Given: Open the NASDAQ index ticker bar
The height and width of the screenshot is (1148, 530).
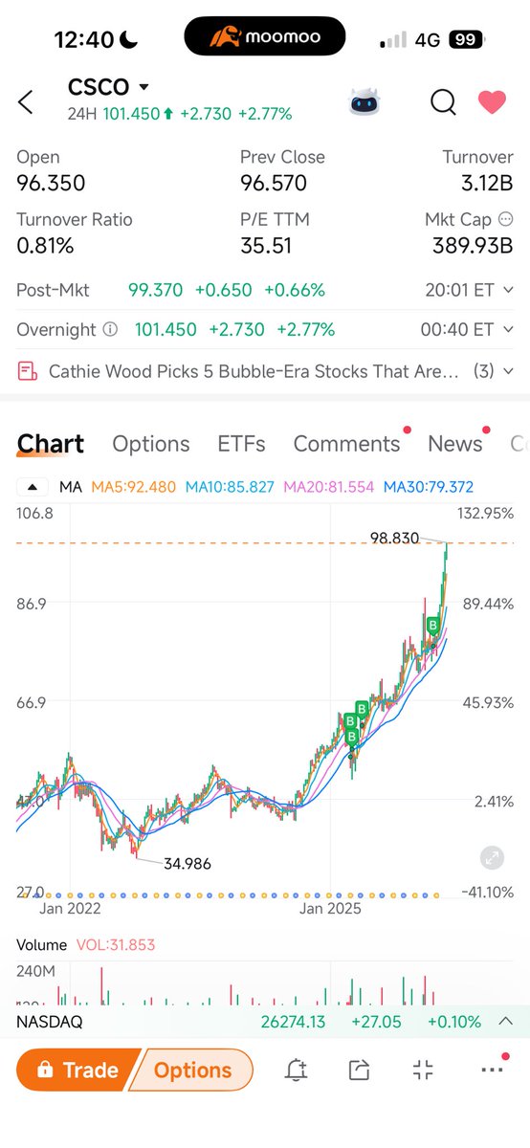Looking at the screenshot, I should tap(265, 1022).
